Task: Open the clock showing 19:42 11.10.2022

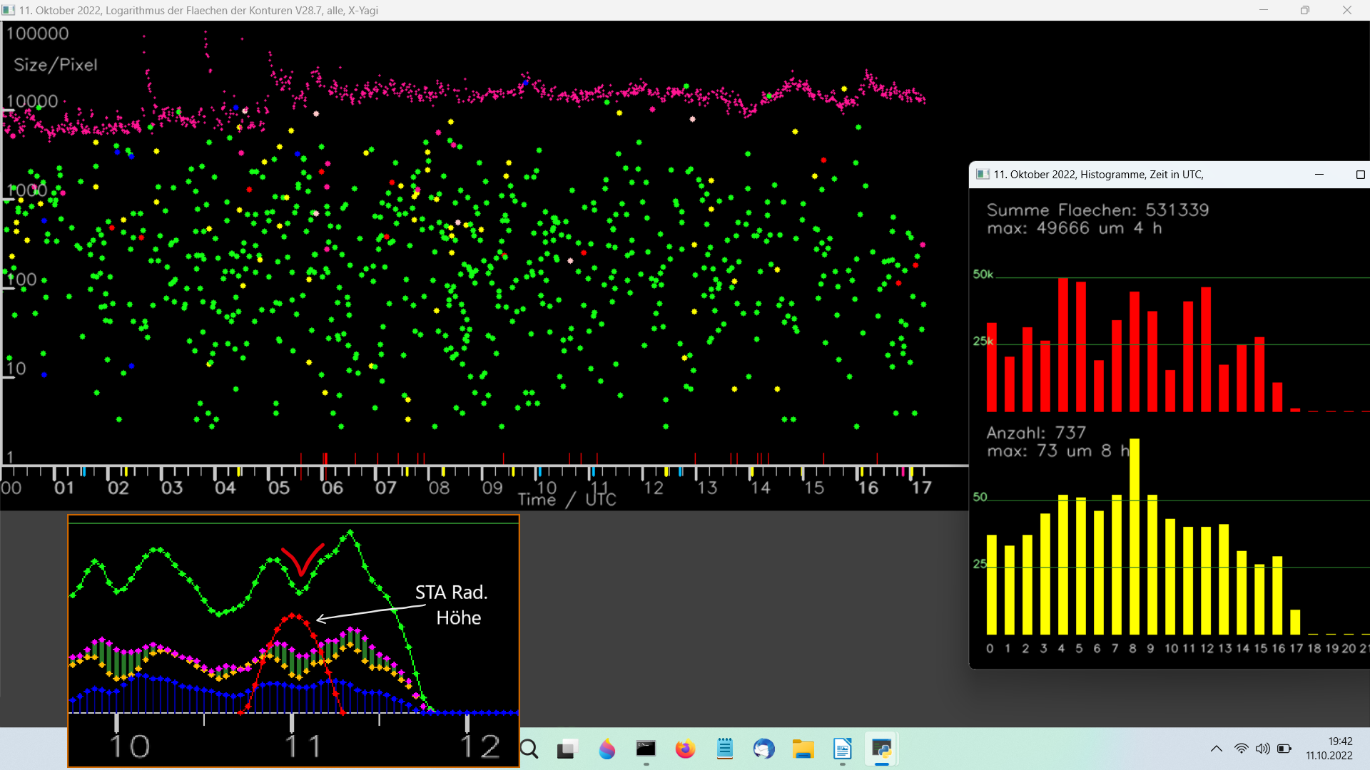Action: (1329, 749)
